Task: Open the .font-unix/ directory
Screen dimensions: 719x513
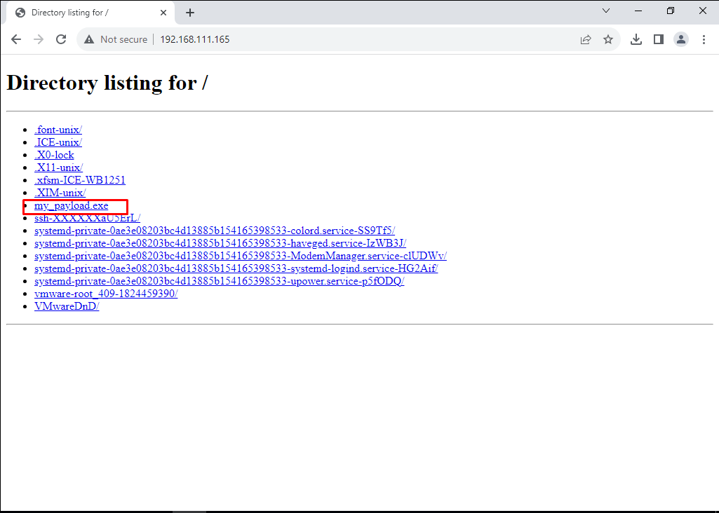Action: 58,130
